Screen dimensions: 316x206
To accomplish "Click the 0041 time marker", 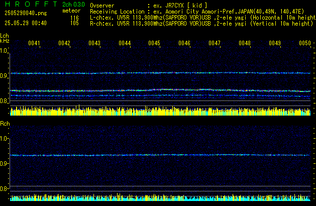I will [34, 43].
